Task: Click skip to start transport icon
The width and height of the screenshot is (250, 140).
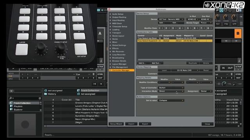Action: click(x=95, y=84)
